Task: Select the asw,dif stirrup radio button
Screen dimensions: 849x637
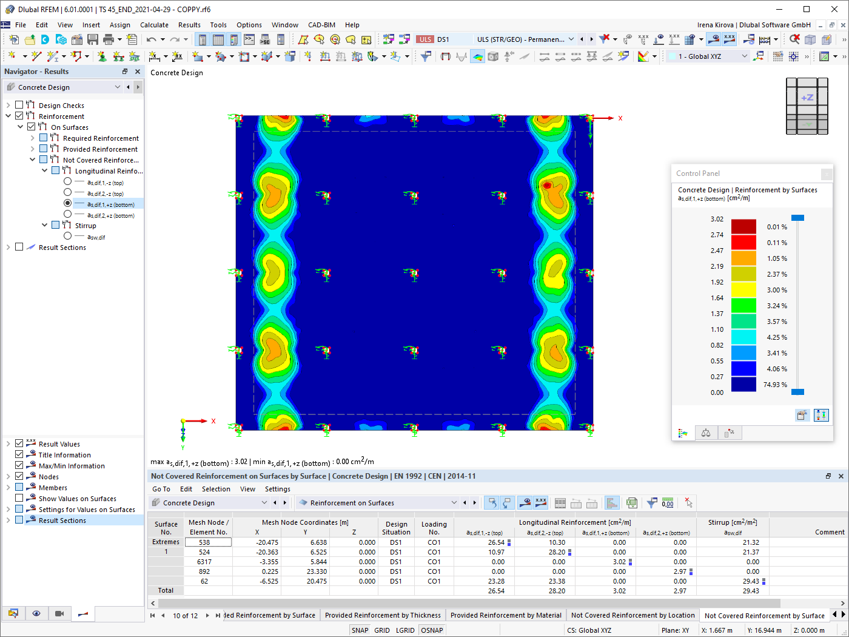Action: tap(67, 236)
